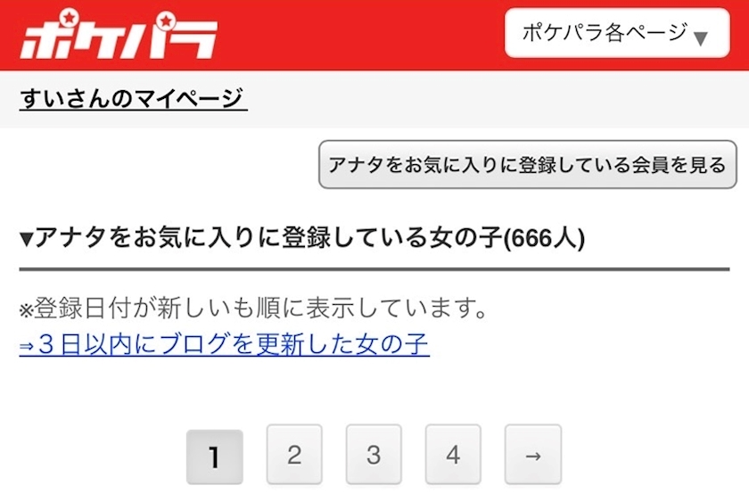Open the ポケパラ各ページ dropdown menu
Image resolution: width=749 pixels, height=502 pixels.
click(x=617, y=33)
